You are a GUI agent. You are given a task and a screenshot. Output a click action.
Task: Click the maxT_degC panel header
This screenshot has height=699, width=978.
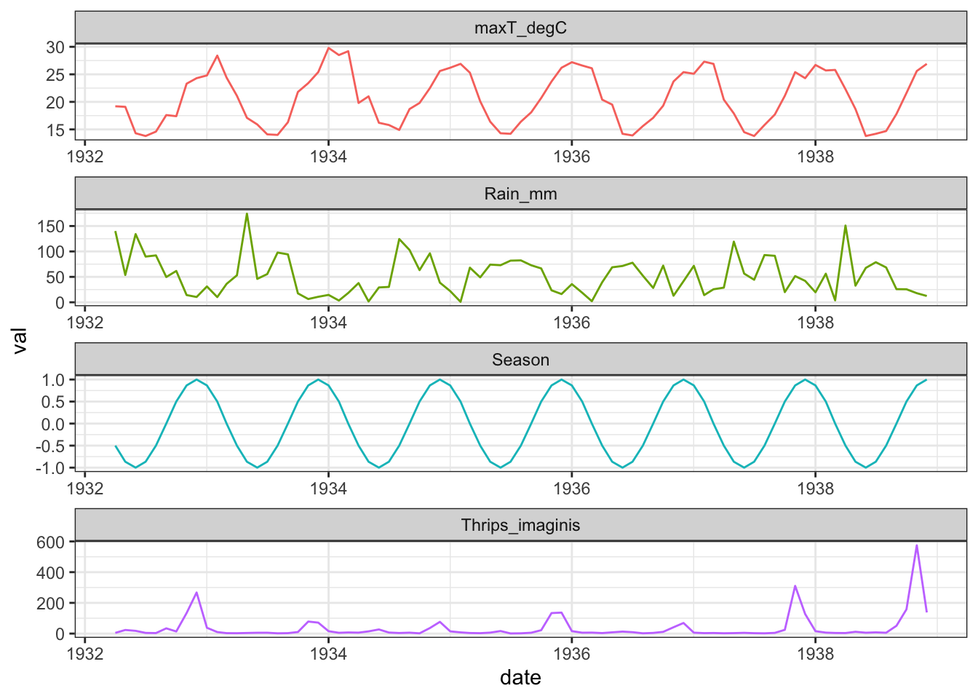click(x=520, y=28)
